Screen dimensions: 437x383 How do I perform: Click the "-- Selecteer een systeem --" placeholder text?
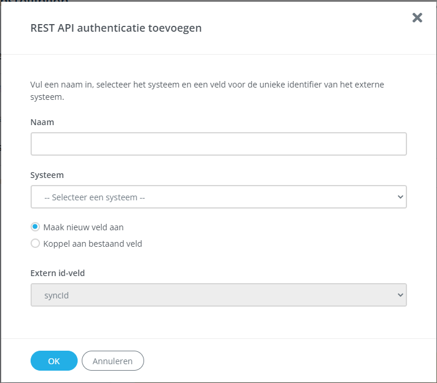pos(95,197)
